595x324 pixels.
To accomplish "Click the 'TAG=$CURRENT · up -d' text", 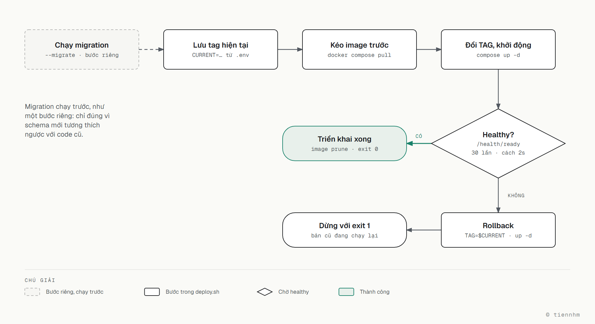I will [x=498, y=236].
